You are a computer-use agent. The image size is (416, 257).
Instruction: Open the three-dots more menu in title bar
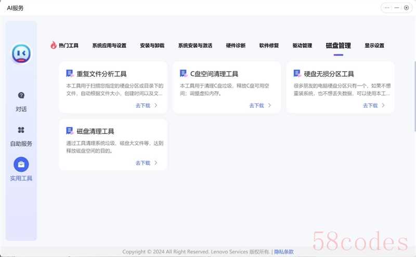pos(387,8)
